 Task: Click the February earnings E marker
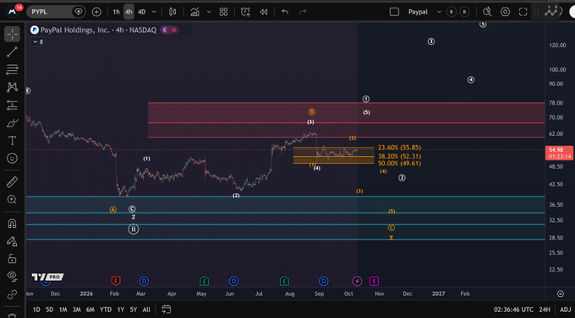116,281
